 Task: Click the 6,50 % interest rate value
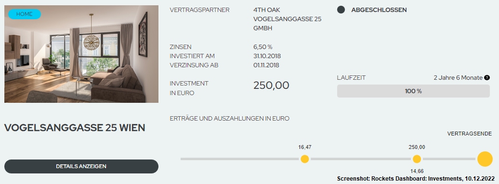[x=263, y=47]
